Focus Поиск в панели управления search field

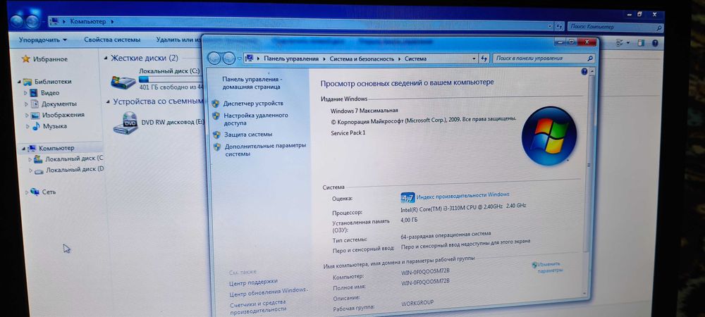pos(544,58)
